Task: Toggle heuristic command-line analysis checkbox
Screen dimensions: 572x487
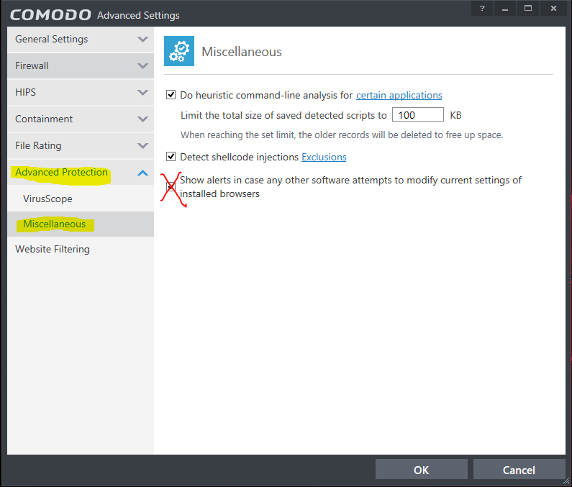Action: pos(171,95)
